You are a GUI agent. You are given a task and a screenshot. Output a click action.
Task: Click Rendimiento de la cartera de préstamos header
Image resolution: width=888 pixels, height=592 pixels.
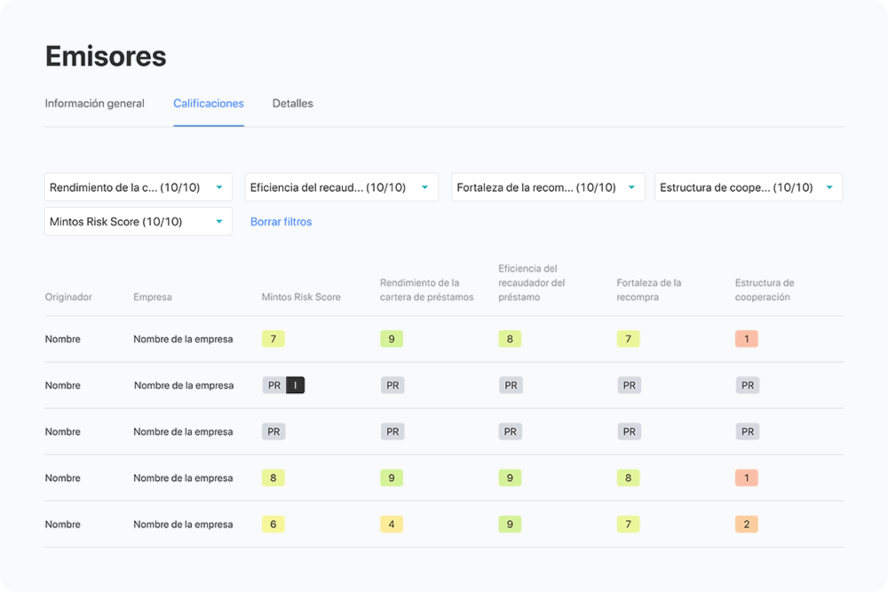pyautogui.click(x=427, y=290)
